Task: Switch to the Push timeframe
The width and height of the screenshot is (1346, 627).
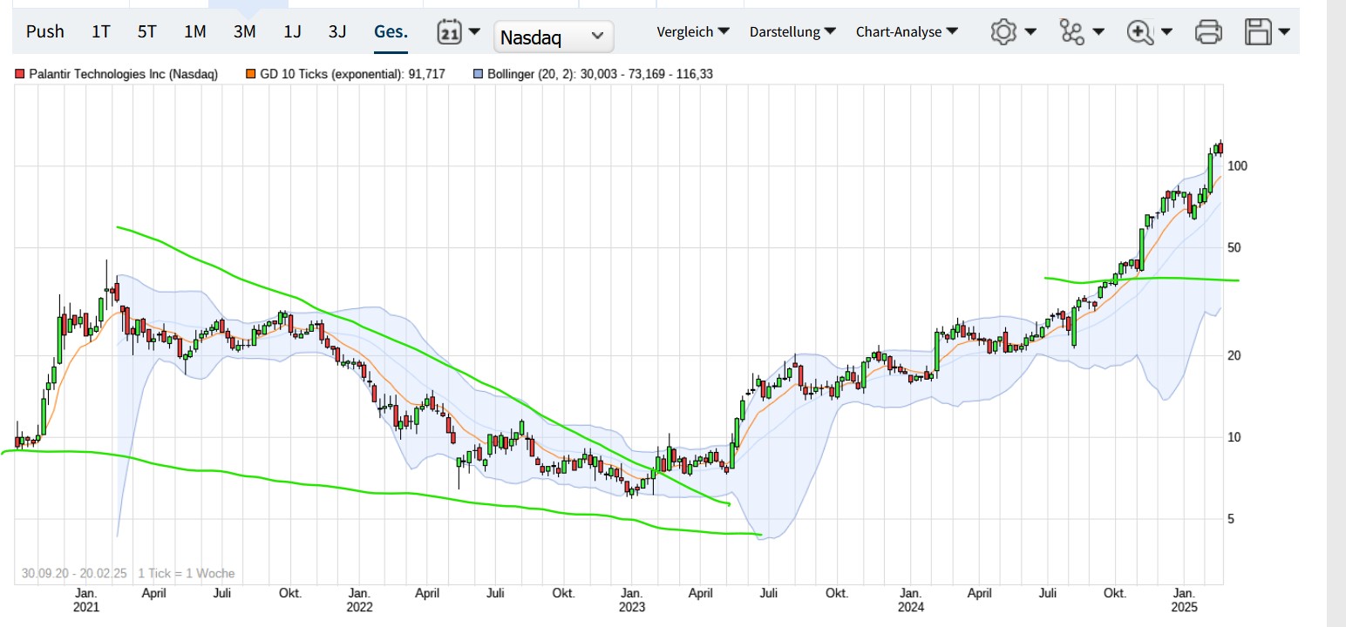Action: 45,31
